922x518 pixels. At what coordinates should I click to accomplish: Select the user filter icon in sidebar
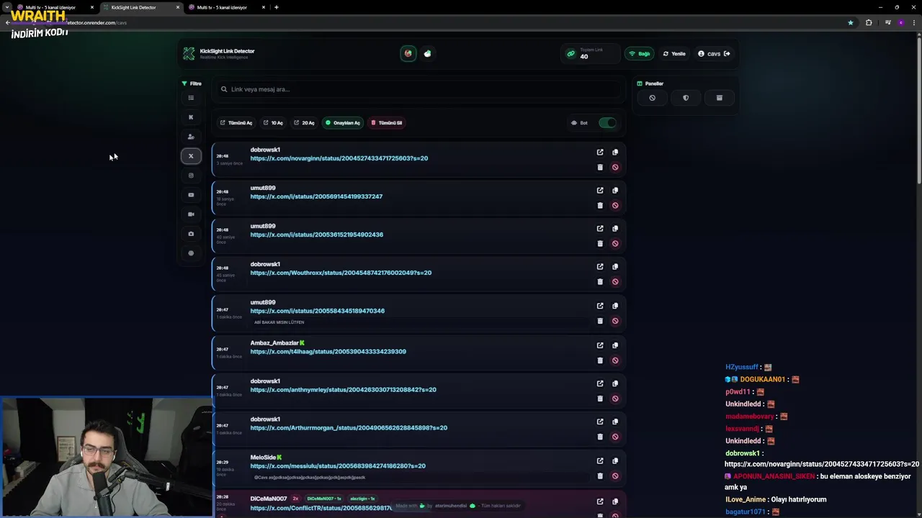point(191,137)
